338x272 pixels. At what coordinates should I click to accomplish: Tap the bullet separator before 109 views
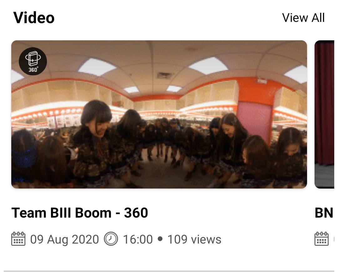[x=160, y=239]
